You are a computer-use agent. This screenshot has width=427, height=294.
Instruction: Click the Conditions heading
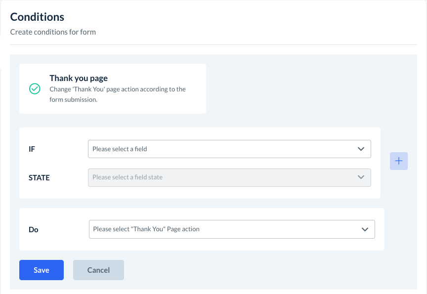[x=37, y=17]
